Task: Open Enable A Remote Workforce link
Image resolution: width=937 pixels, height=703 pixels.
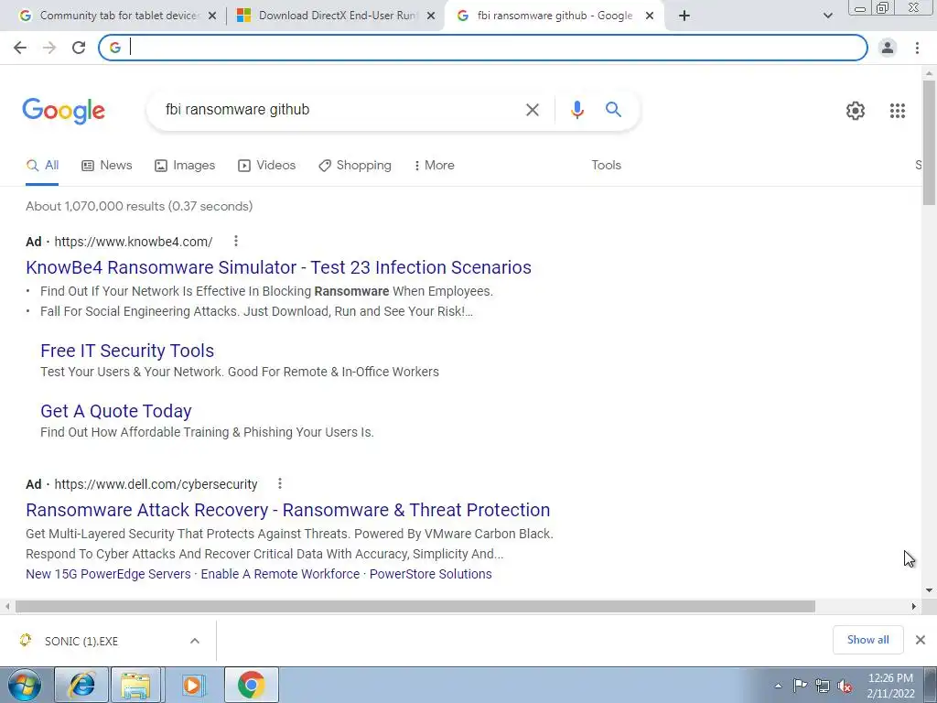Action: (x=280, y=574)
